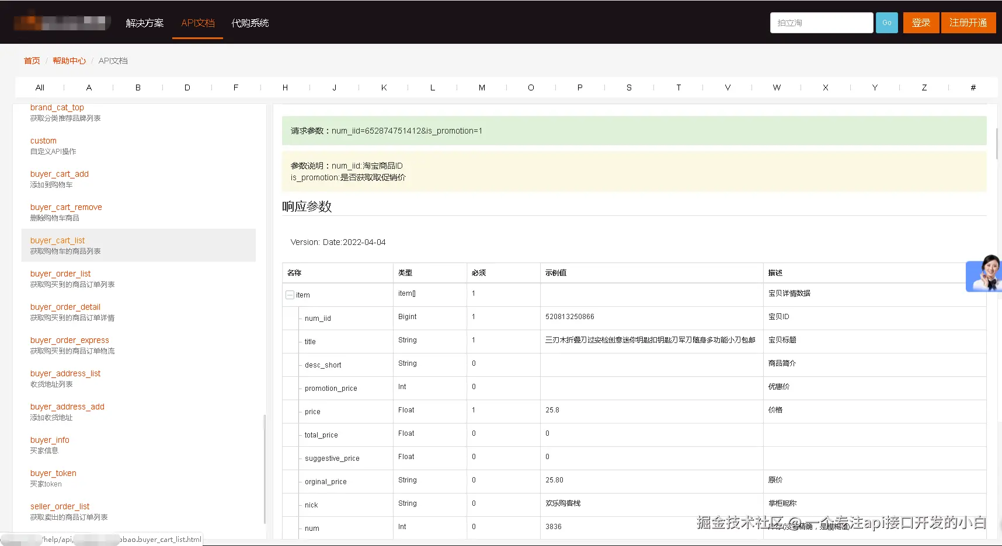Filter the API list by letter D
Viewport: 1002px width, 546px height.
[187, 87]
